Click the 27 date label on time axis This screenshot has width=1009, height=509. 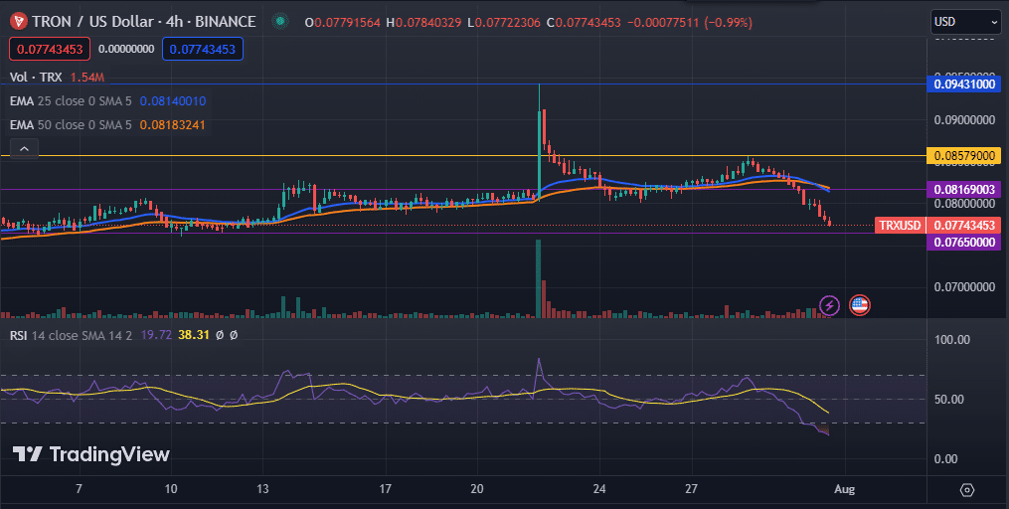[691, 490]
